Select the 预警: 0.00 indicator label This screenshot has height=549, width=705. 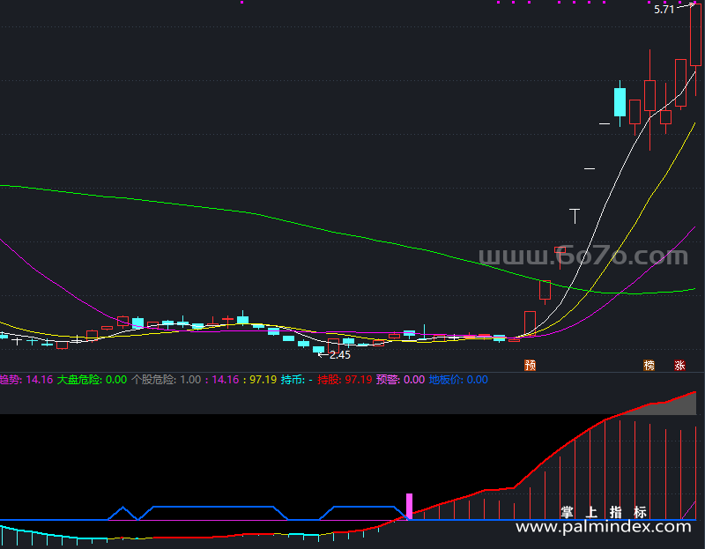click(401, 380)
